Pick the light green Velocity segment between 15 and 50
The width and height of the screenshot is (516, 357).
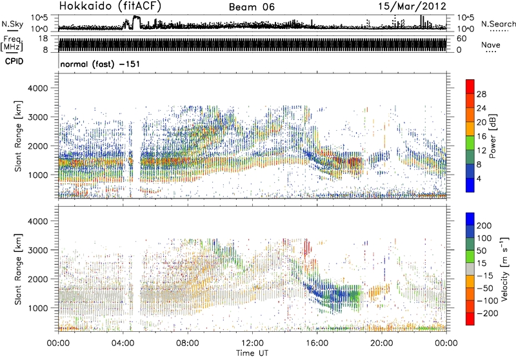[x=470, y=256]
